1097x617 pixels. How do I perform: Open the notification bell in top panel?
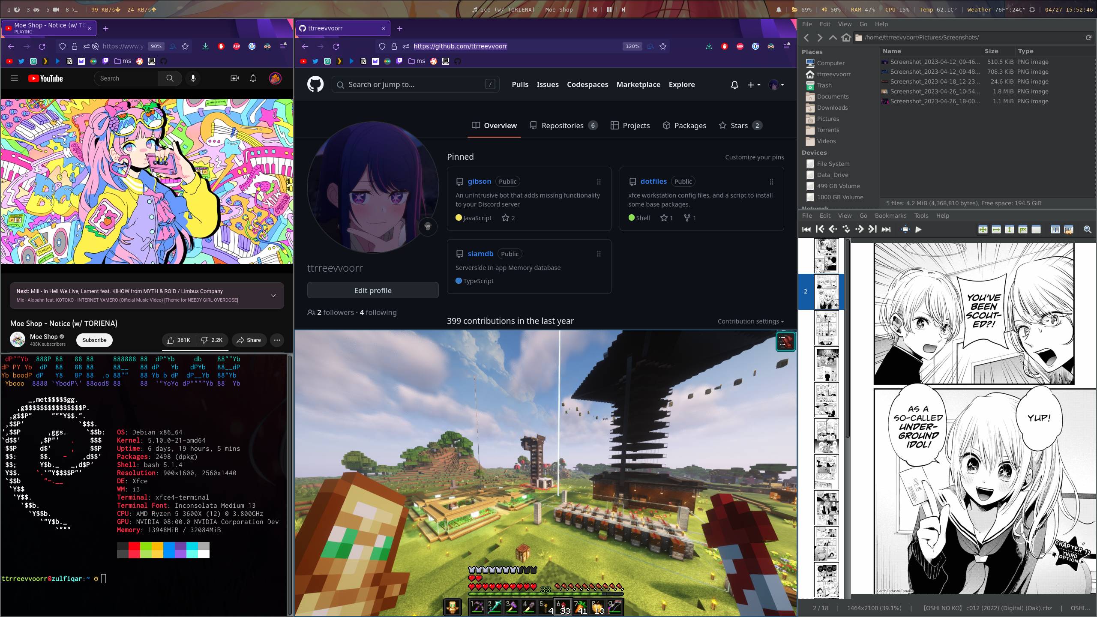tap(779, 9)
